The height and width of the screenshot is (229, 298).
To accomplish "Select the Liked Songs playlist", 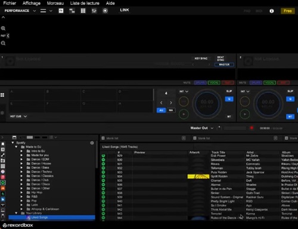I will [x=52, y=217].
